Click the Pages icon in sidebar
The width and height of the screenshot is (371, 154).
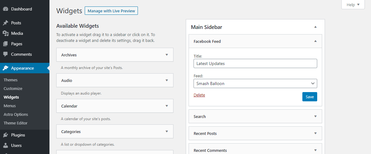[6, 44]
